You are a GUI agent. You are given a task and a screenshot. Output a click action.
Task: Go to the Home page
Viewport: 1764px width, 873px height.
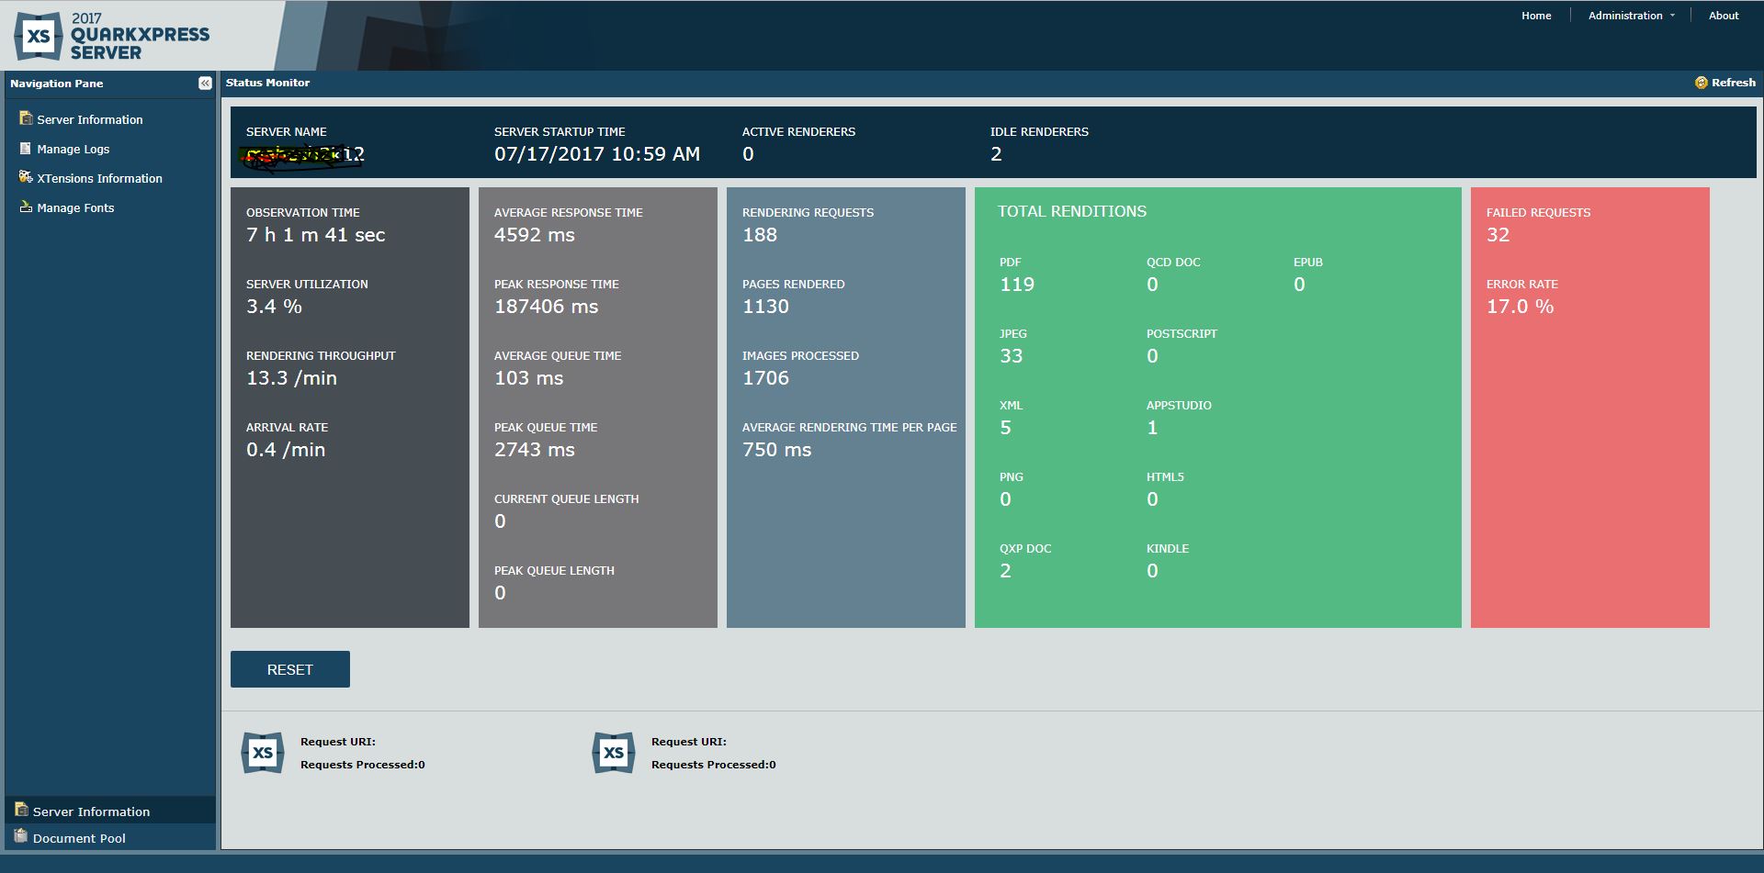click(x=1536, y=16)
